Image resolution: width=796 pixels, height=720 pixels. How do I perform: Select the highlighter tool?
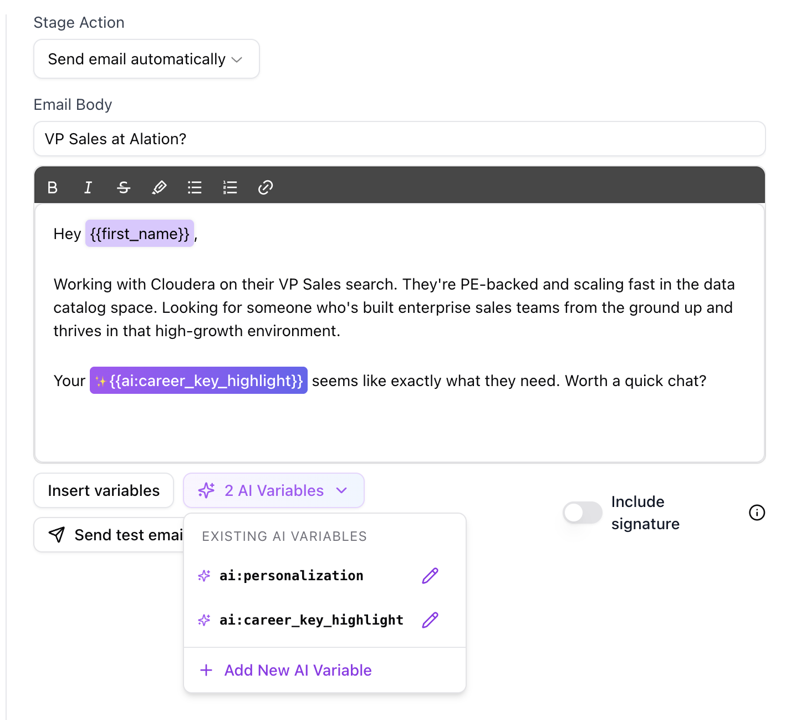[x=159, y=187]
